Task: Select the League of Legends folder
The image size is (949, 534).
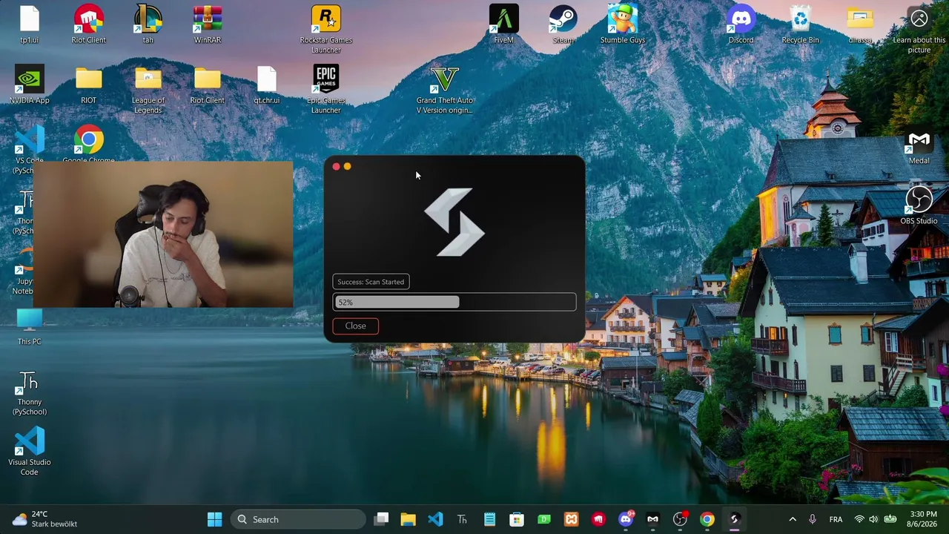Action: point(148,90)
